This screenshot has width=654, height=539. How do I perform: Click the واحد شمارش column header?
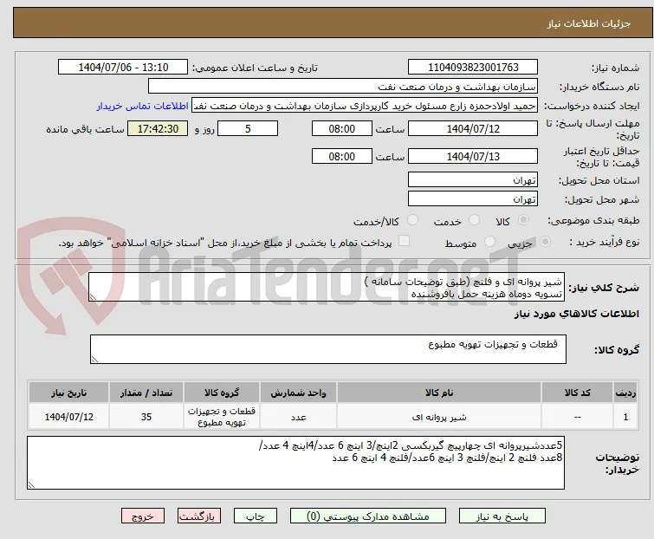(x=298, y=393)
